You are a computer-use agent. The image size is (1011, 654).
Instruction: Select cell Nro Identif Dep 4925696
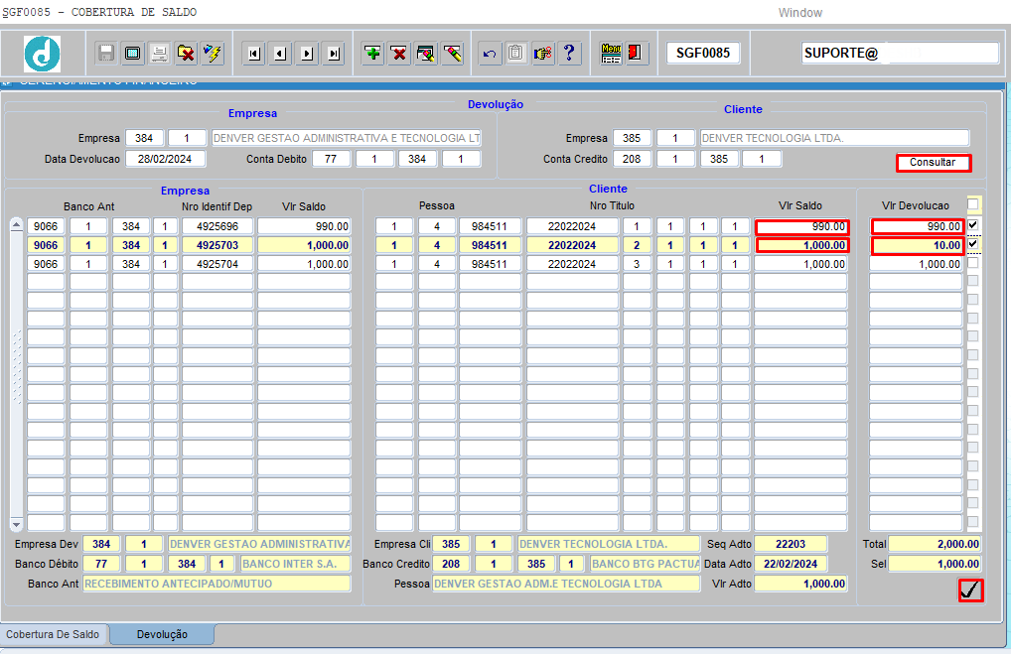click(217, 226)
